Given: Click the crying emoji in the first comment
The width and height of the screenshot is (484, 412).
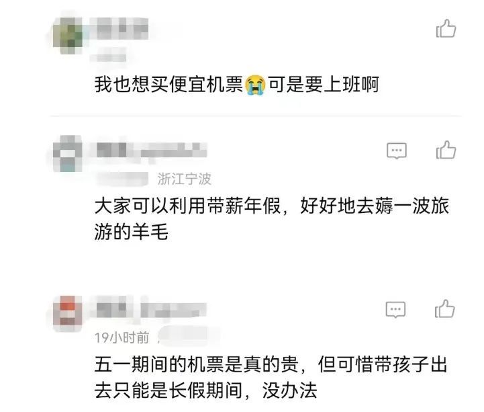Looking at the screenshot, I should (x=255, y=85).
